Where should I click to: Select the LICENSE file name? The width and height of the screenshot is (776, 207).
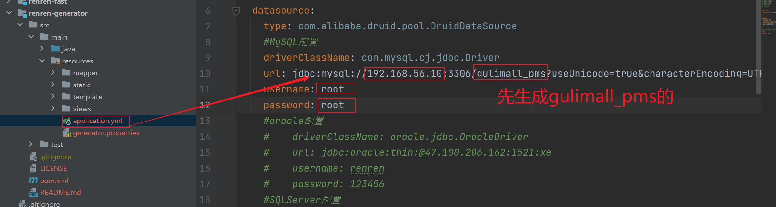[53, 168]
